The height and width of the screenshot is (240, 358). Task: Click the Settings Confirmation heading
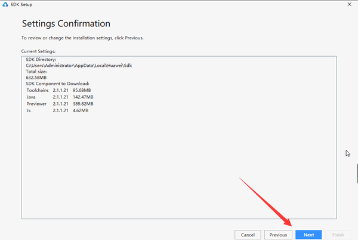click(x=66, y=24)
